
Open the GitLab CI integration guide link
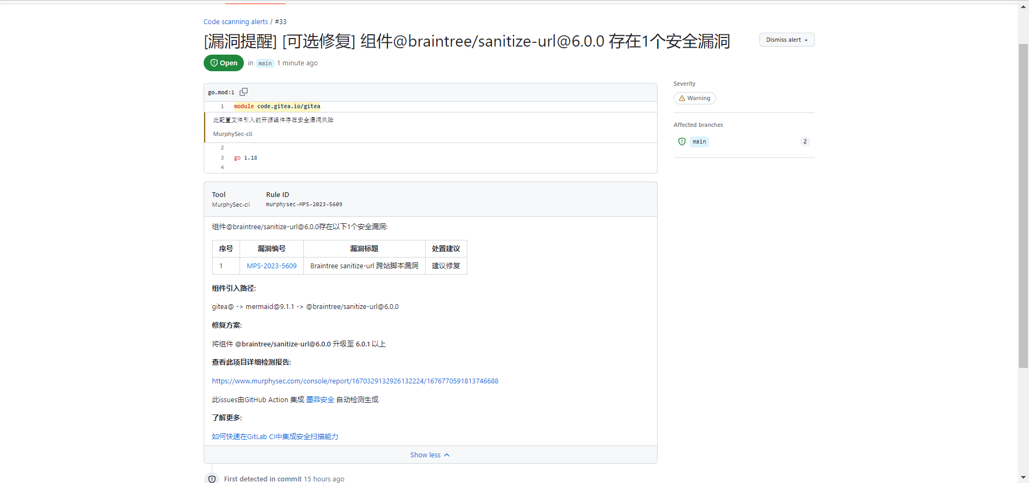coord(275,437)
